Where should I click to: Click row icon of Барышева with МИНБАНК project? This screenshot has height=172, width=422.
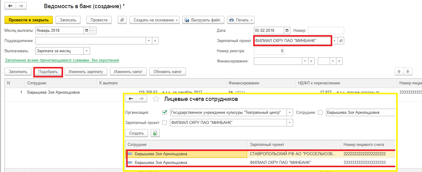pyautogui.click(x=130, y=162)
